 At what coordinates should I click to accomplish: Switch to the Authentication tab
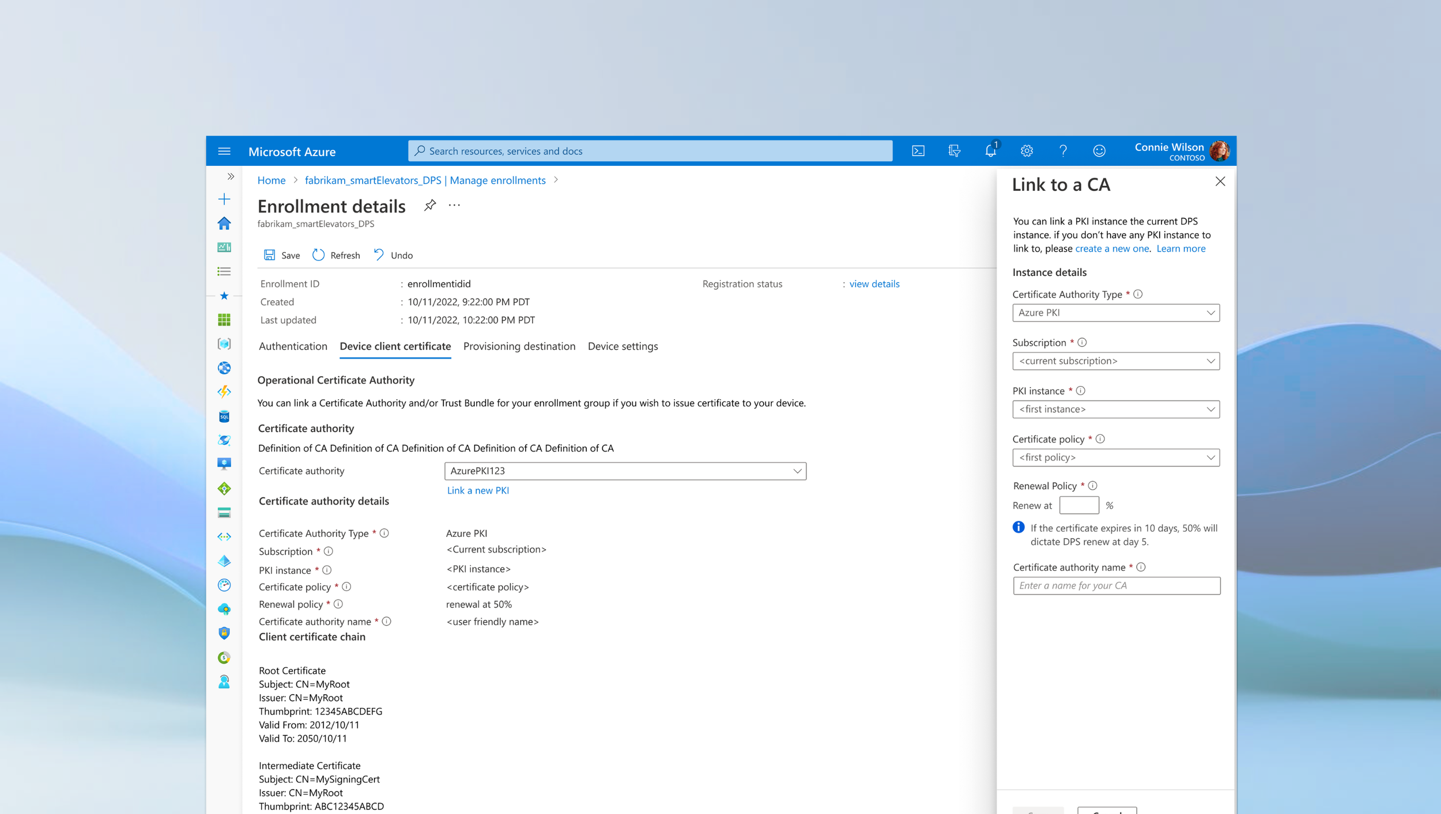point(293,346)
